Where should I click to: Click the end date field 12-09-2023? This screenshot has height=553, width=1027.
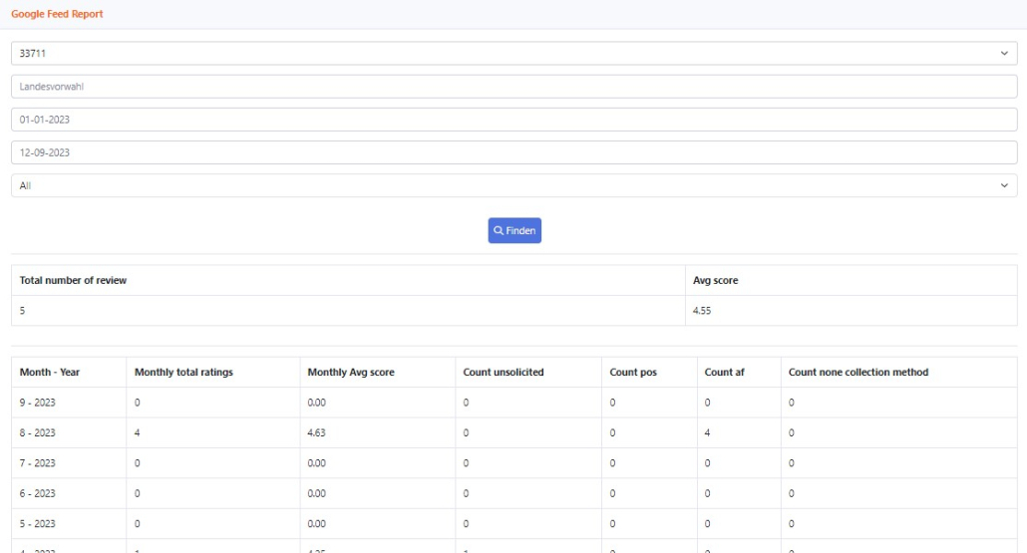pyautogui.click(x=514, y=152)
